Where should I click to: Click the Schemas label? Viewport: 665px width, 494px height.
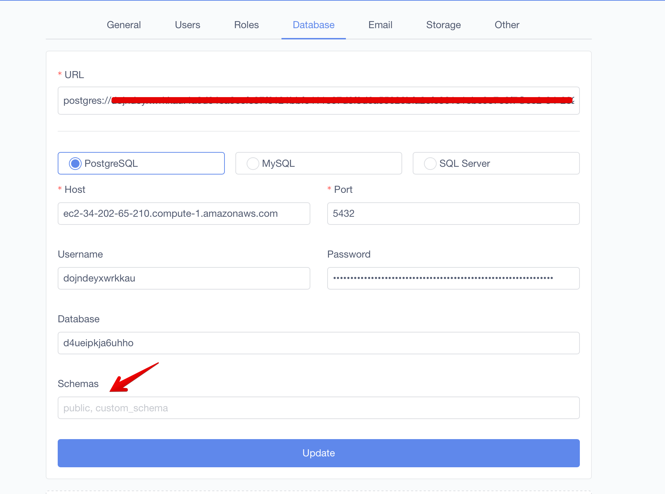pos(78,384)
